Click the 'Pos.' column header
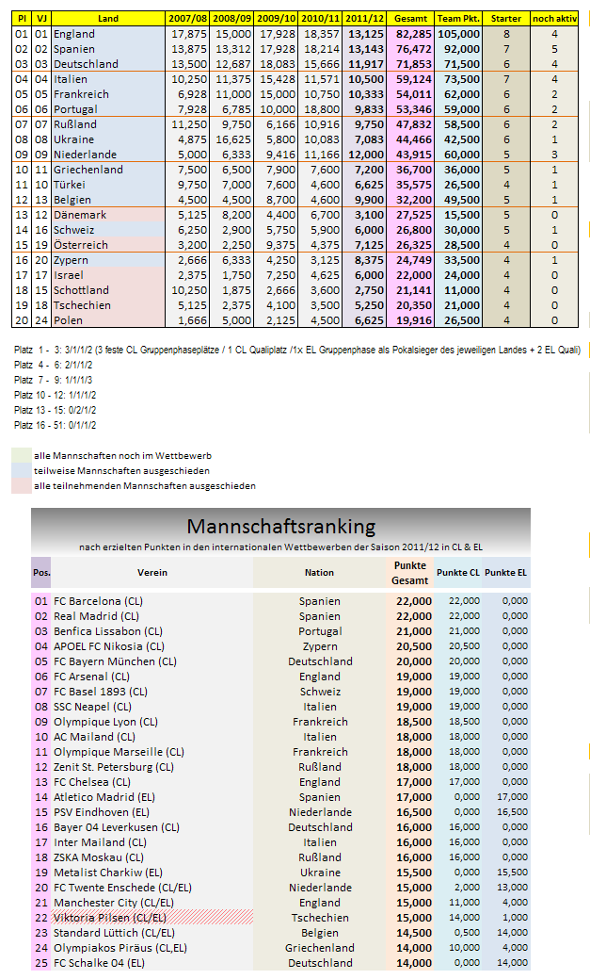Screen dimensions: 590x979 pyautogui.click(x=41, y=573)
